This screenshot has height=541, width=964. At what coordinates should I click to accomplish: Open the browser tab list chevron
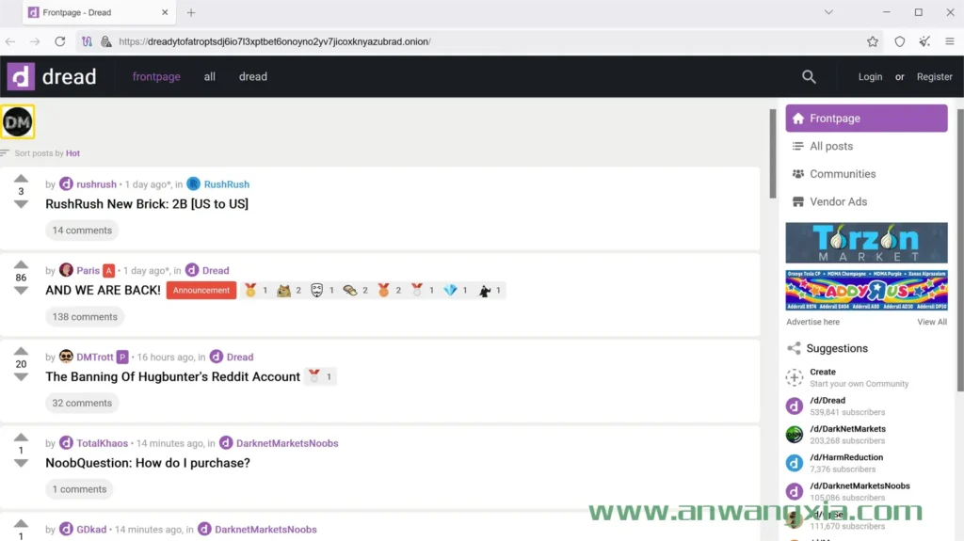point(828,12)
